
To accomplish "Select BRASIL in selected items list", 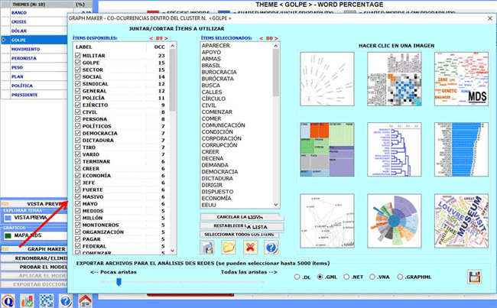I will 211,66.
